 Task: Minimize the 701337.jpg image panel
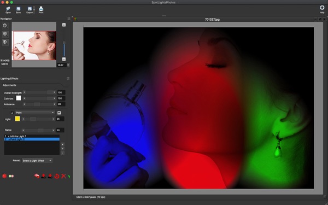tap(315, 19)
